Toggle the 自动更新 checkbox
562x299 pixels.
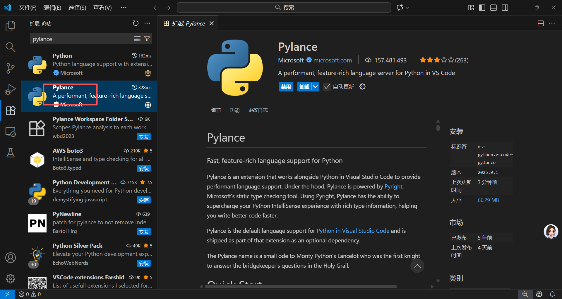327,87
